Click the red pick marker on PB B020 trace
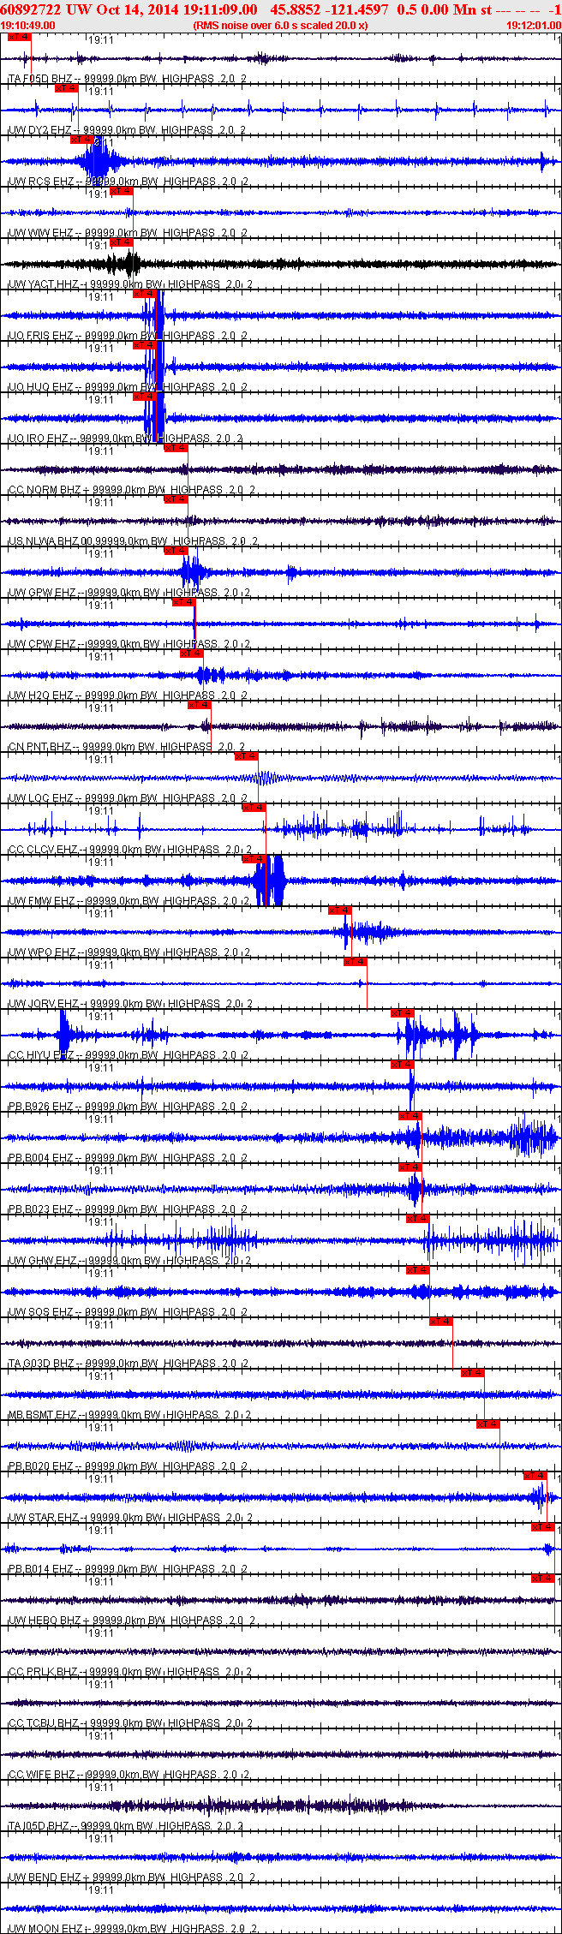 (488, 1424)
